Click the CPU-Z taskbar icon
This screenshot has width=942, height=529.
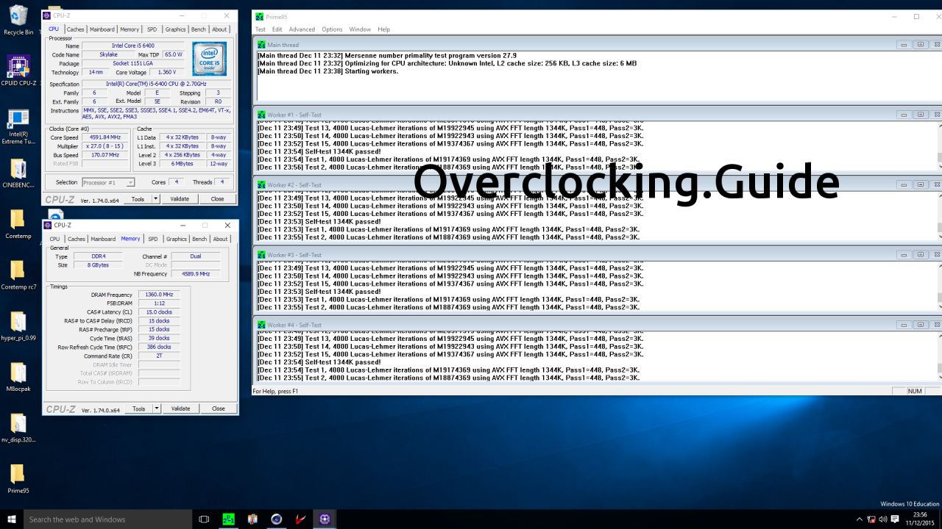click(325, 519)
